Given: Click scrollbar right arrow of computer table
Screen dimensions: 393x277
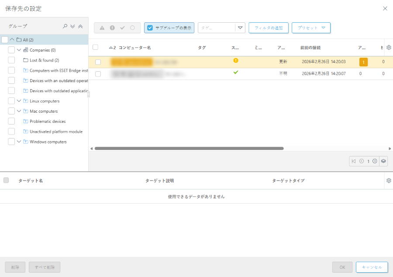Looking at the screenshot, I should (x=390, y=149).
